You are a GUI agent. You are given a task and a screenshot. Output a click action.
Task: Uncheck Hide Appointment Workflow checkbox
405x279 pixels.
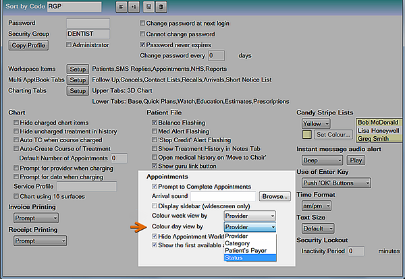[x=155, y=236]
